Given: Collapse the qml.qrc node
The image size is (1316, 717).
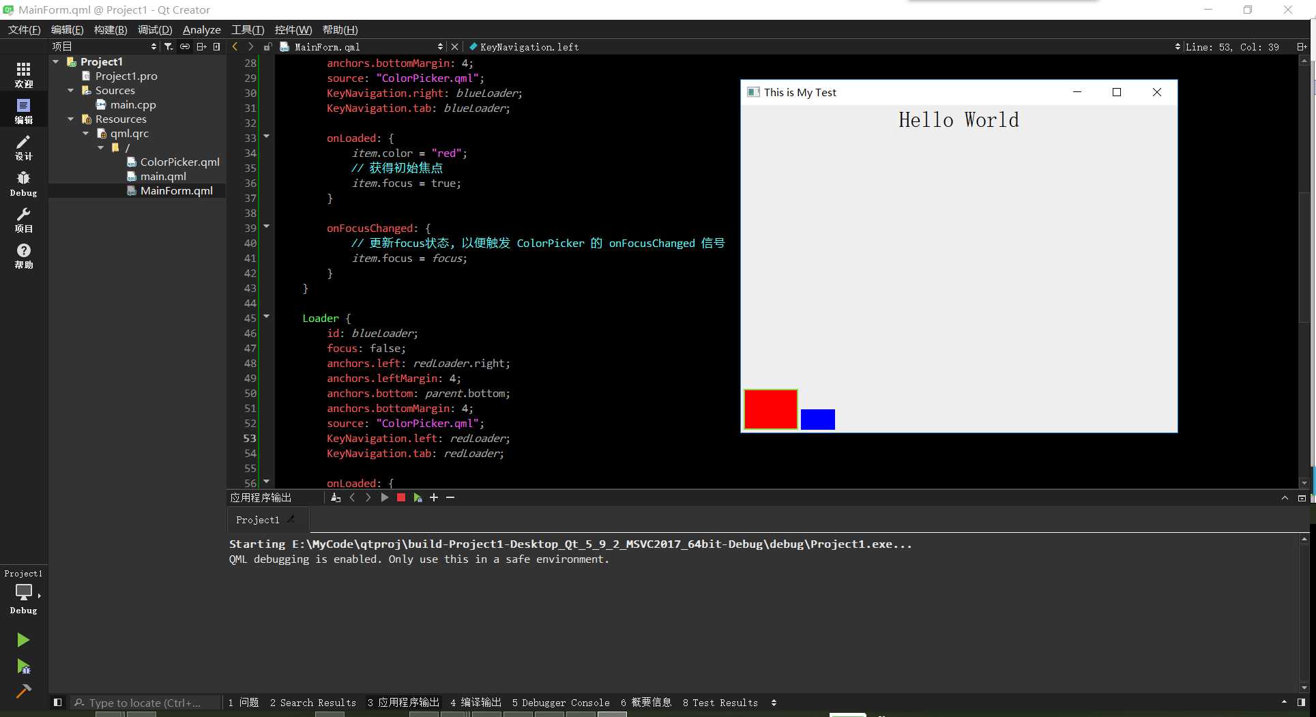Looking at the screenshot, I should [x=86, y=133].
